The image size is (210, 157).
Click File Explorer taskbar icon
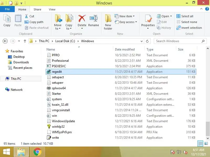(21, 152)
